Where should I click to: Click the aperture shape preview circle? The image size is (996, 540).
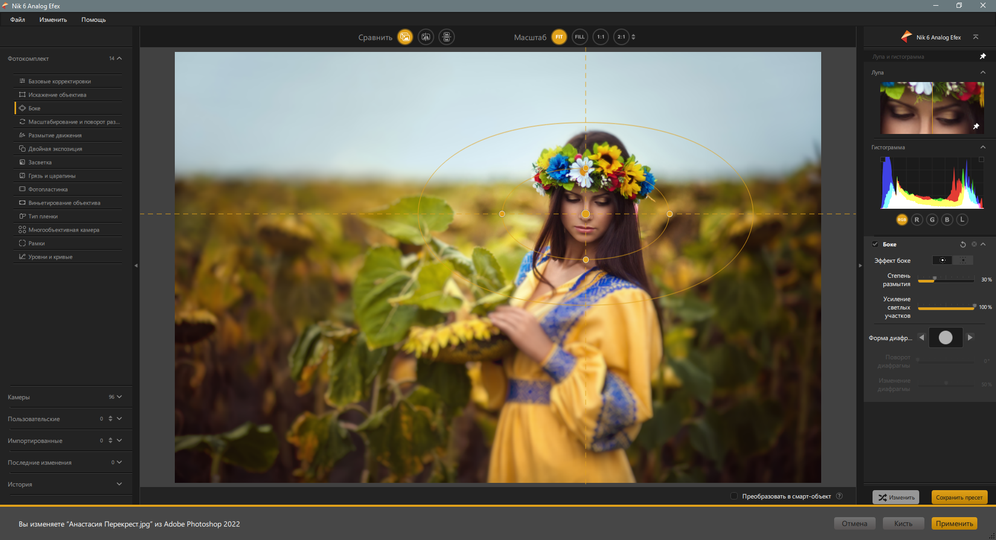(946, 337)
